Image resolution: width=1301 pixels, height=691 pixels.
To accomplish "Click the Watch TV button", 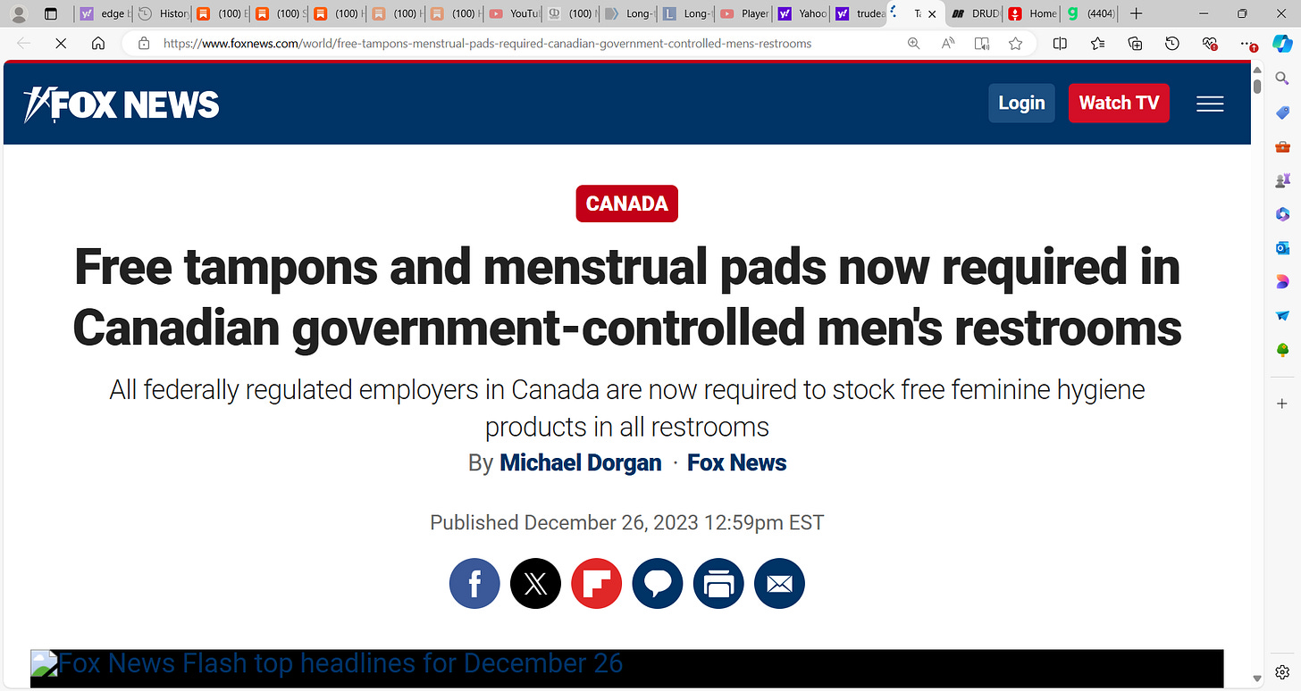I will pyautogui.click(x=1119, y=103).
